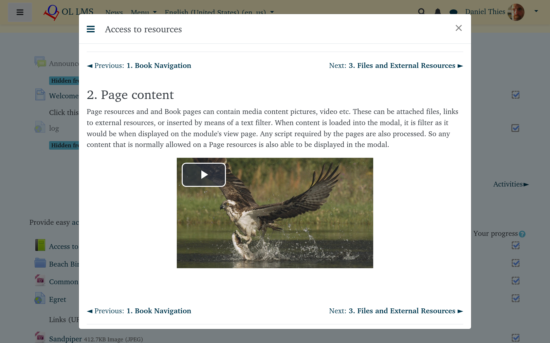
Task: Open the Activities link
Action: point(511,184)
